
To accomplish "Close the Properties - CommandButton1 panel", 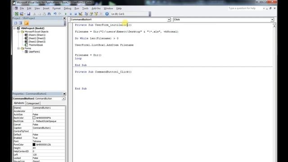I will click(x=64, y=94).
